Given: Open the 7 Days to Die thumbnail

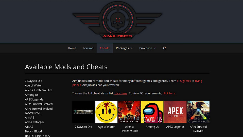Looking at the screenshot, I should pos(83,112).
